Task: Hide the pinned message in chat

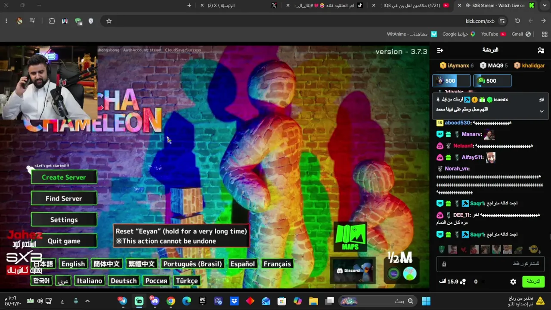Action: click(542, 99)
